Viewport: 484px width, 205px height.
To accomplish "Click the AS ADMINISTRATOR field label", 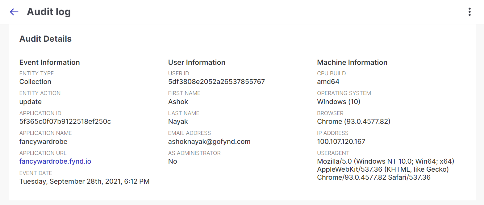I will (x=194, y=153).
